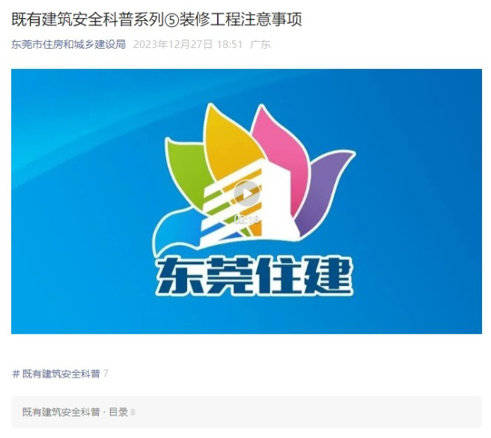Viewport: 491px width, 438px height.
Task: Open the # 既有建筑安全科普 hashtag link
Action: (56, 373)
